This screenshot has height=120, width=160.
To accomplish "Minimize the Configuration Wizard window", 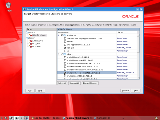I will coord(138,9).
